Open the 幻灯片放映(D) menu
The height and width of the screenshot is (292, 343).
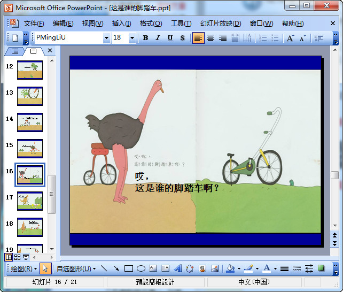221,24
